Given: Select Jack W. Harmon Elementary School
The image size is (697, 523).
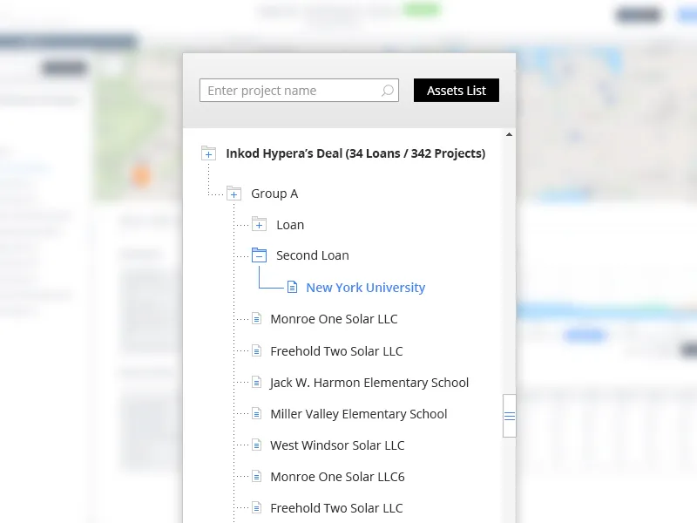Looking at the screenshot, I should coord(369,383).
